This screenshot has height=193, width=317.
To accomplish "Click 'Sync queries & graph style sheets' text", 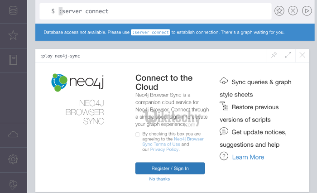I will click(255, 88).
